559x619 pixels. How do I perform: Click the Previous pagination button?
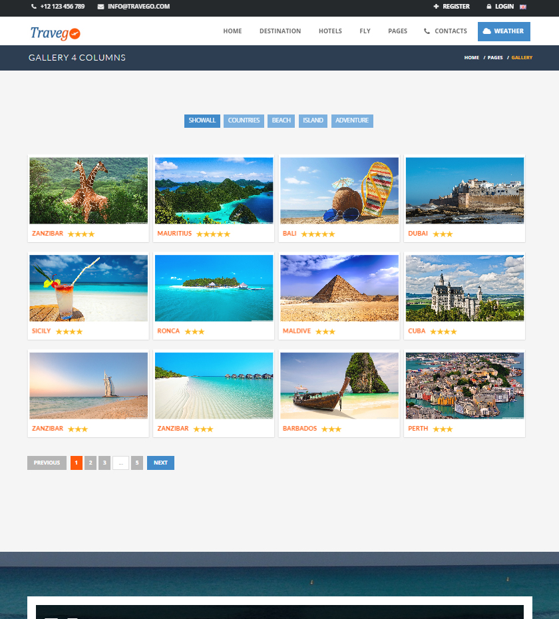pos(47,463)
